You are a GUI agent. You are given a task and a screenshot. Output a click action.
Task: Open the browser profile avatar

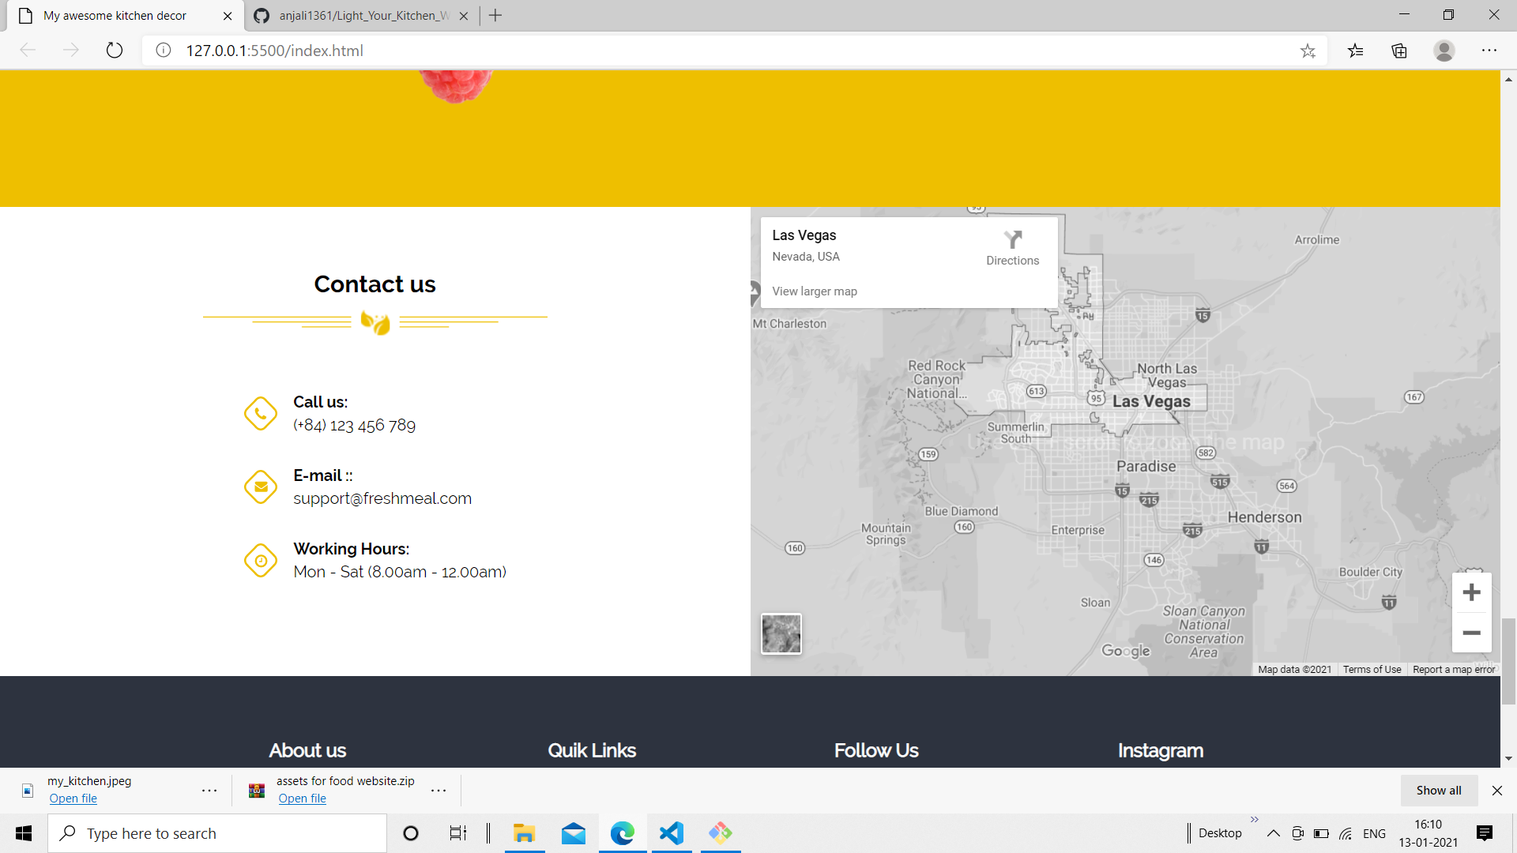[x=1444, y=51]
